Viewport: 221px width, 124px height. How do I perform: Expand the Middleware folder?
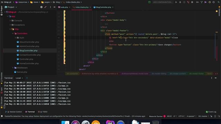(13, 68)
